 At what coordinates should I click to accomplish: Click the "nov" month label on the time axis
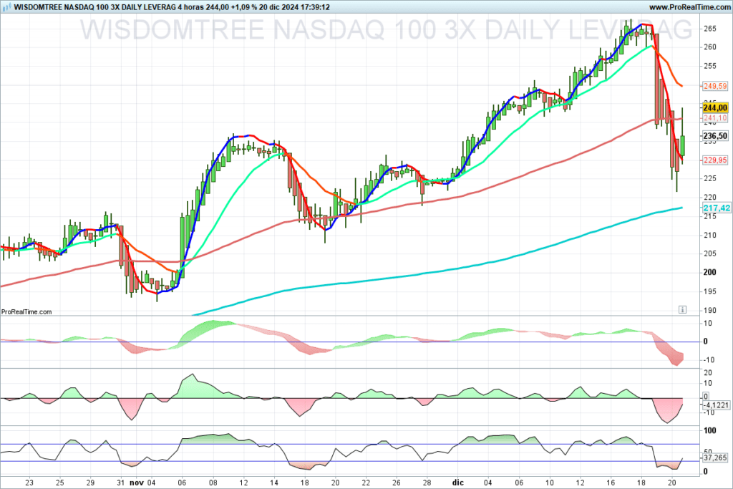137,483
